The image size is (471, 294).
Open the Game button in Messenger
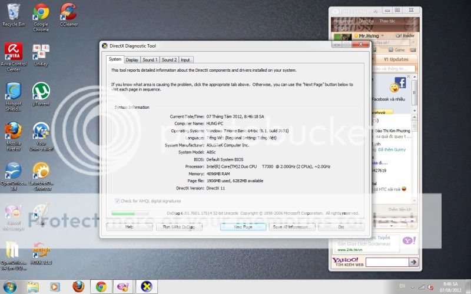pyautogui.click(x=396, y=50)
